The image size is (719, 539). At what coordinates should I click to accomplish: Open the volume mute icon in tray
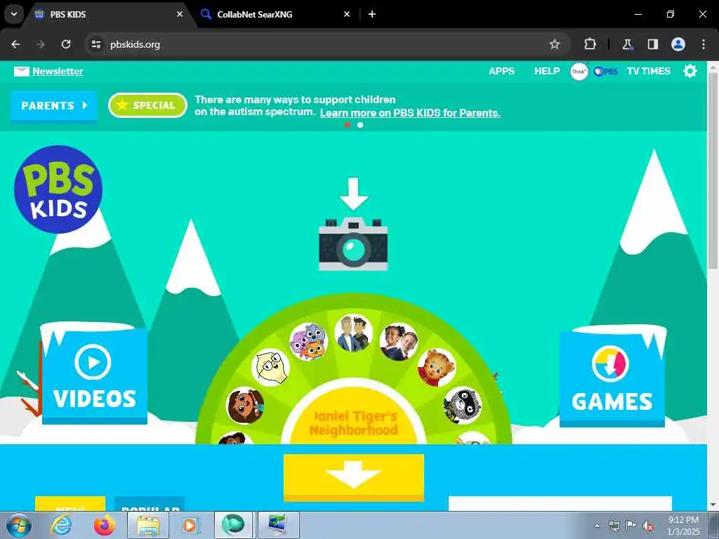click(648, 526)
